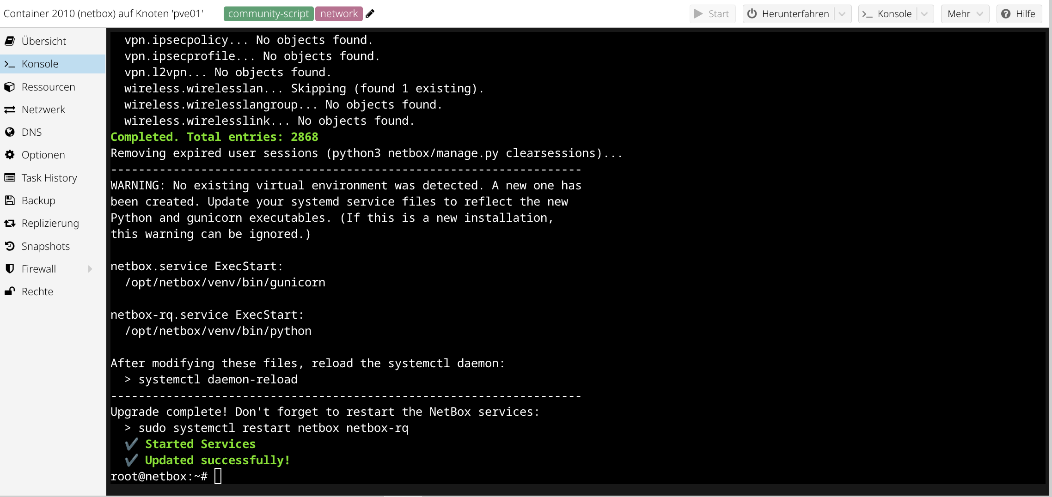Viewport: 1052px width, 497px height.
Task: Expand the Konsole button dropdown arrow
Action: 924,14
